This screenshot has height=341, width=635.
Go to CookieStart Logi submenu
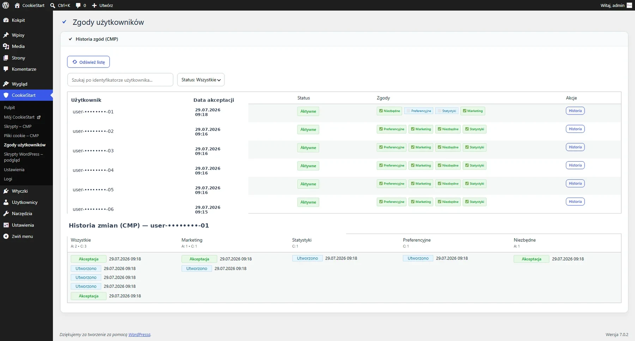[x=8, y=179]
